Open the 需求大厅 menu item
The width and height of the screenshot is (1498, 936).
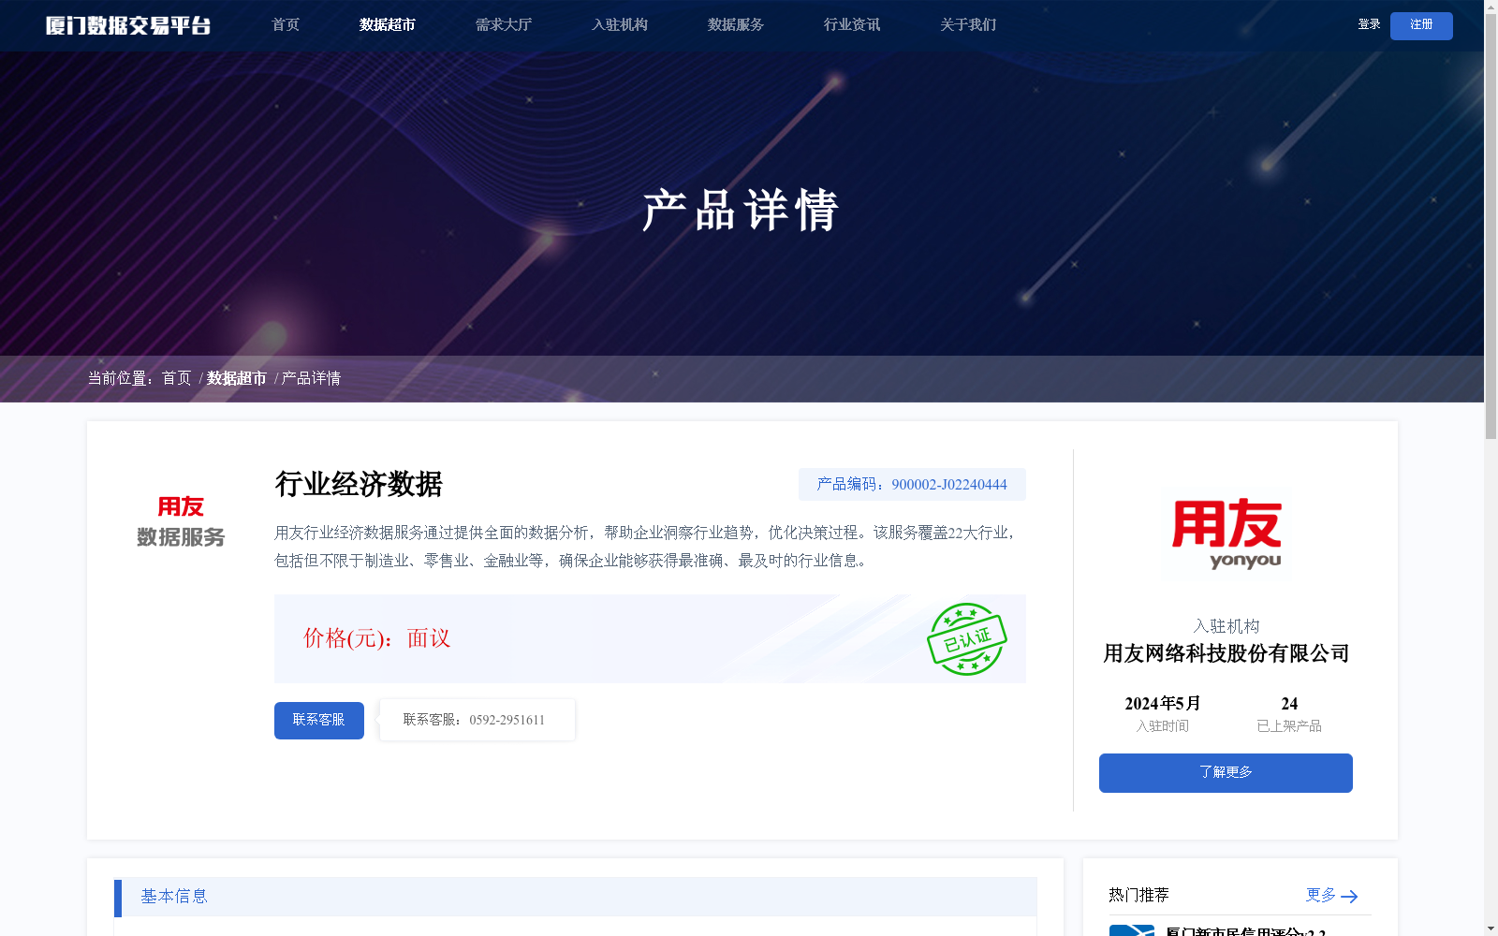(x=503, y=24)
